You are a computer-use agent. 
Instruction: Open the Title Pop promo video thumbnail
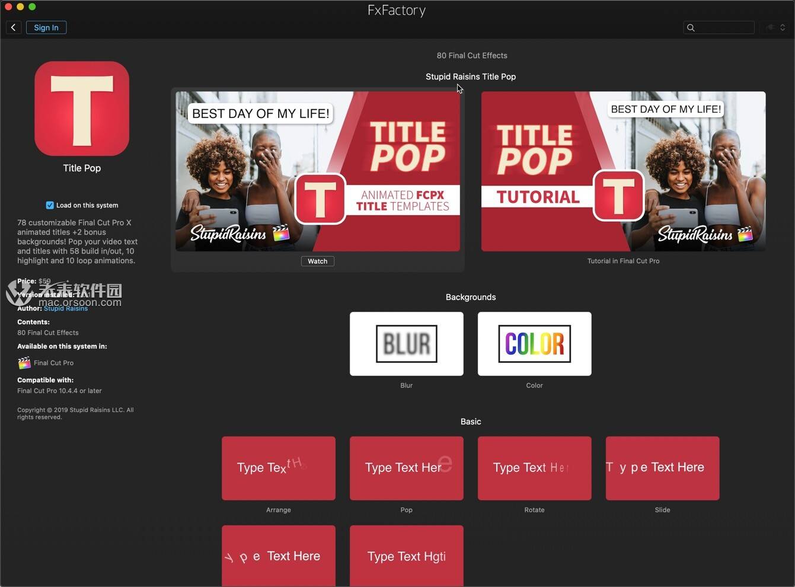318,171
